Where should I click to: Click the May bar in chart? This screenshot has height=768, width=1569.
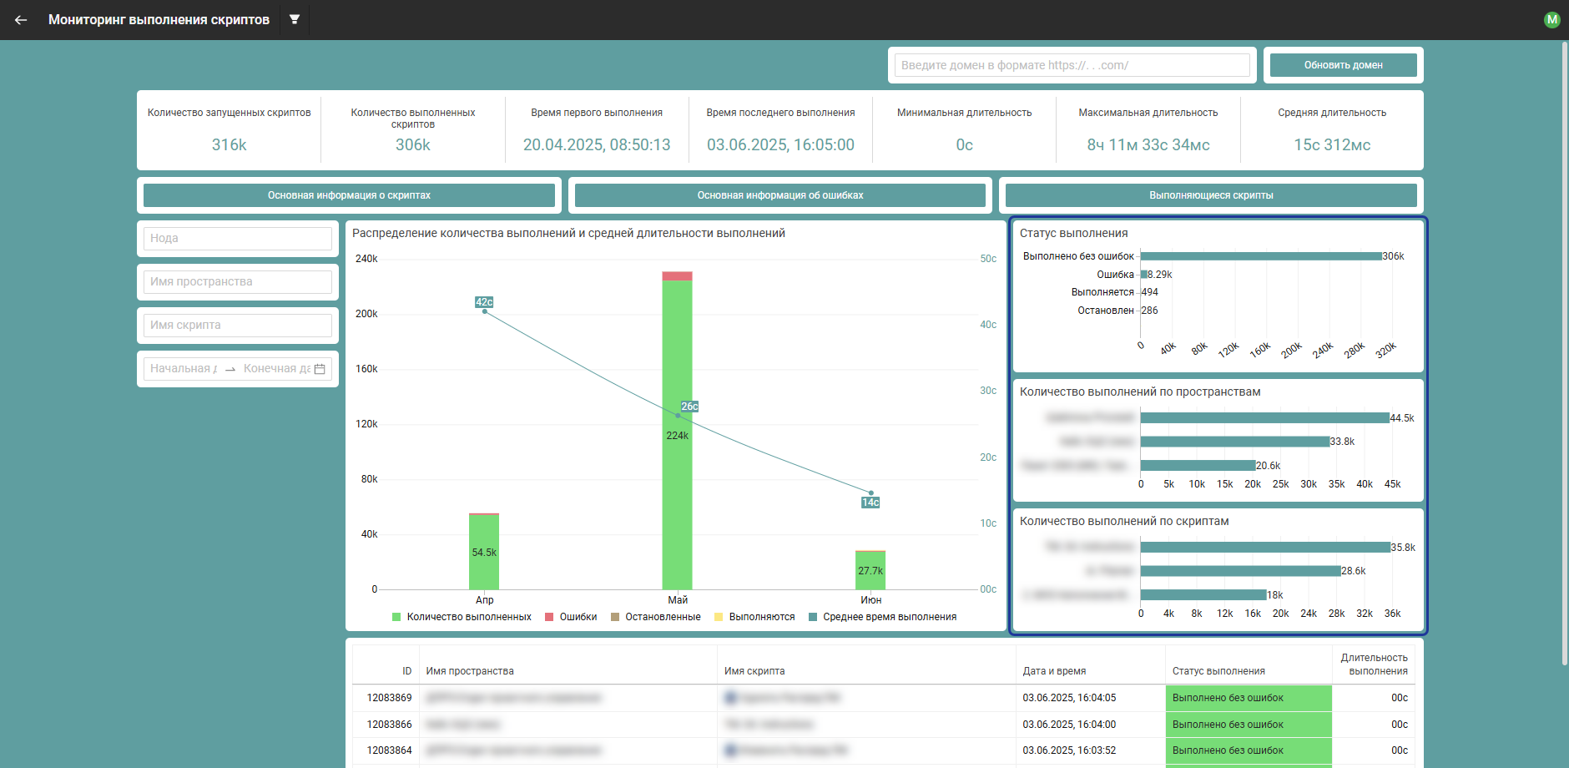[x=677, y=434]
